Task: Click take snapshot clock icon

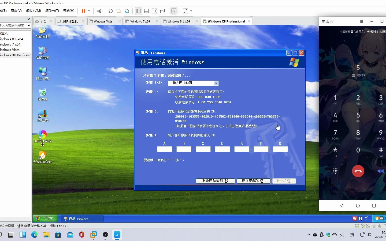Action: (110, 11)
